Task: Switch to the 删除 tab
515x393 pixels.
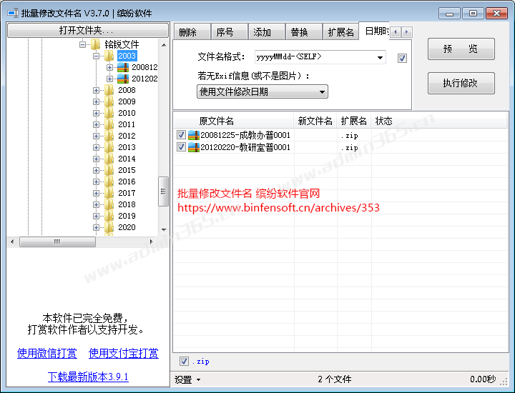Action: pyautogui.click(x=192, y=32)
